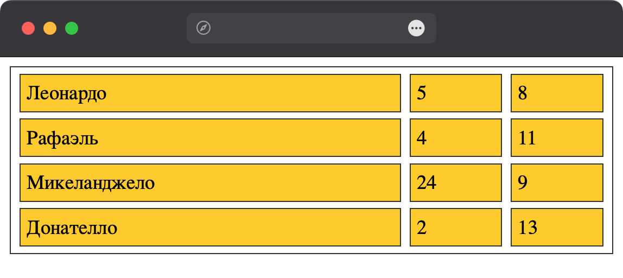Click the green fullscreen window button

point(72,29)
